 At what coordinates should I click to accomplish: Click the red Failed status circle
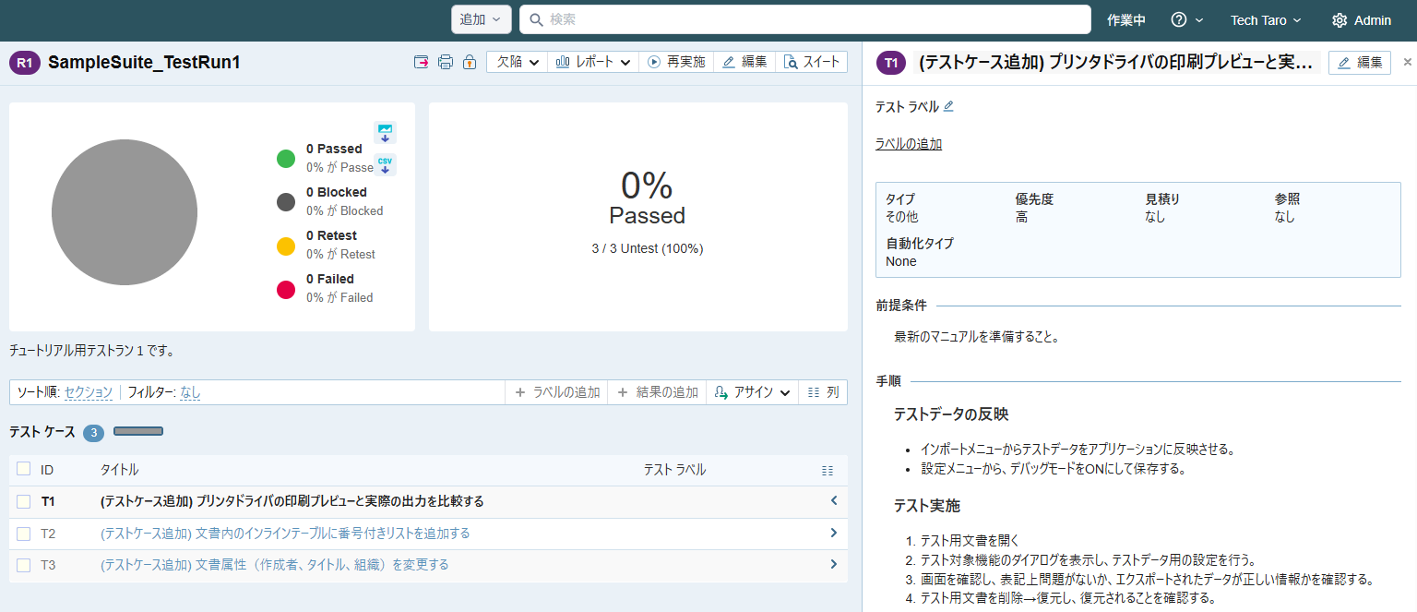tap(286, 289)
